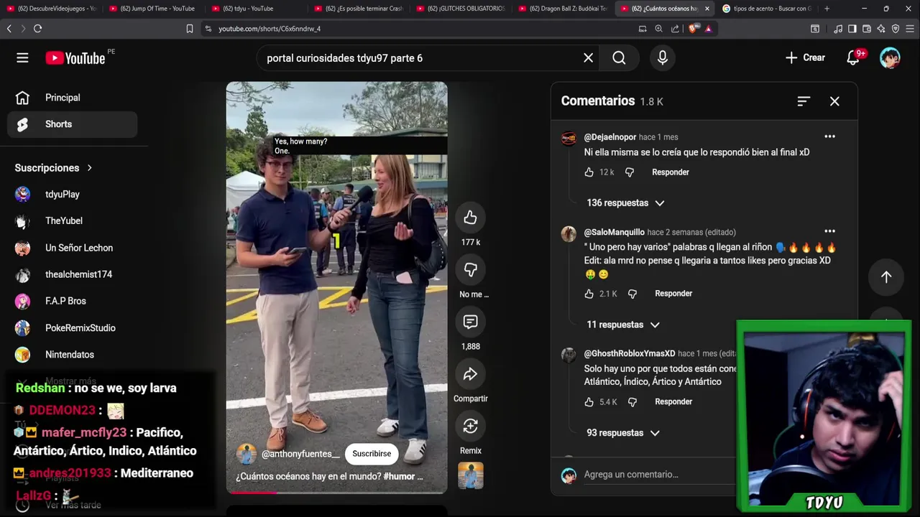Switch to Jump Of Time browser tab
This screenshot has height=517, width=920.
pyautogui.click(x=154, y=9)
